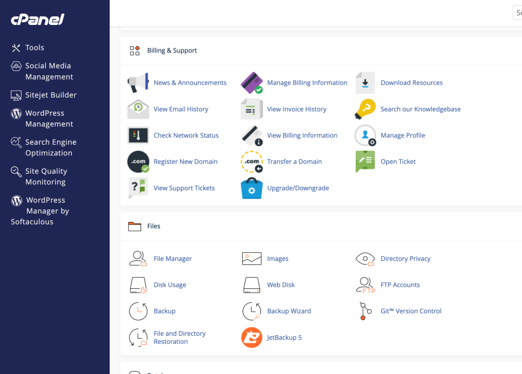Open Sitejet Builder in sidebar
This screenshot has height=374, width=522.
44,95
